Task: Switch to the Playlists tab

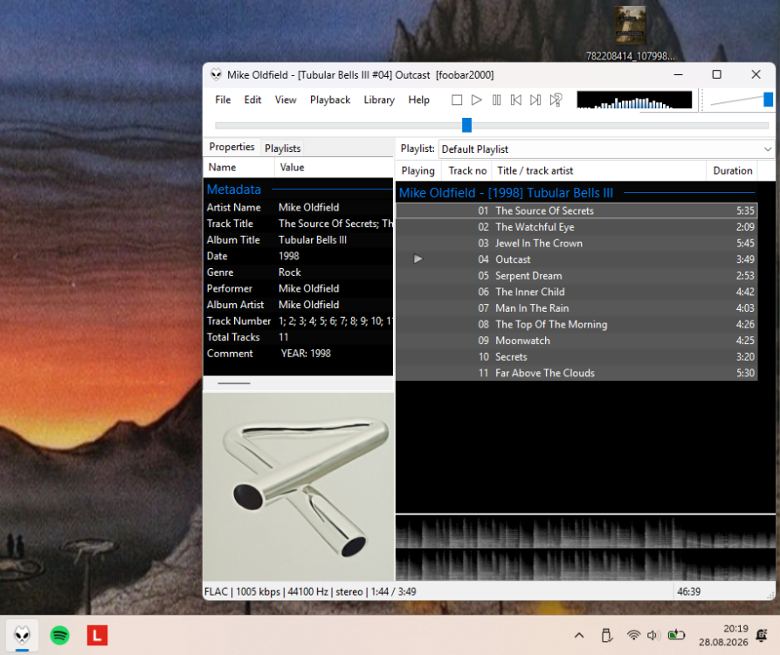Action: coord(282,148)
